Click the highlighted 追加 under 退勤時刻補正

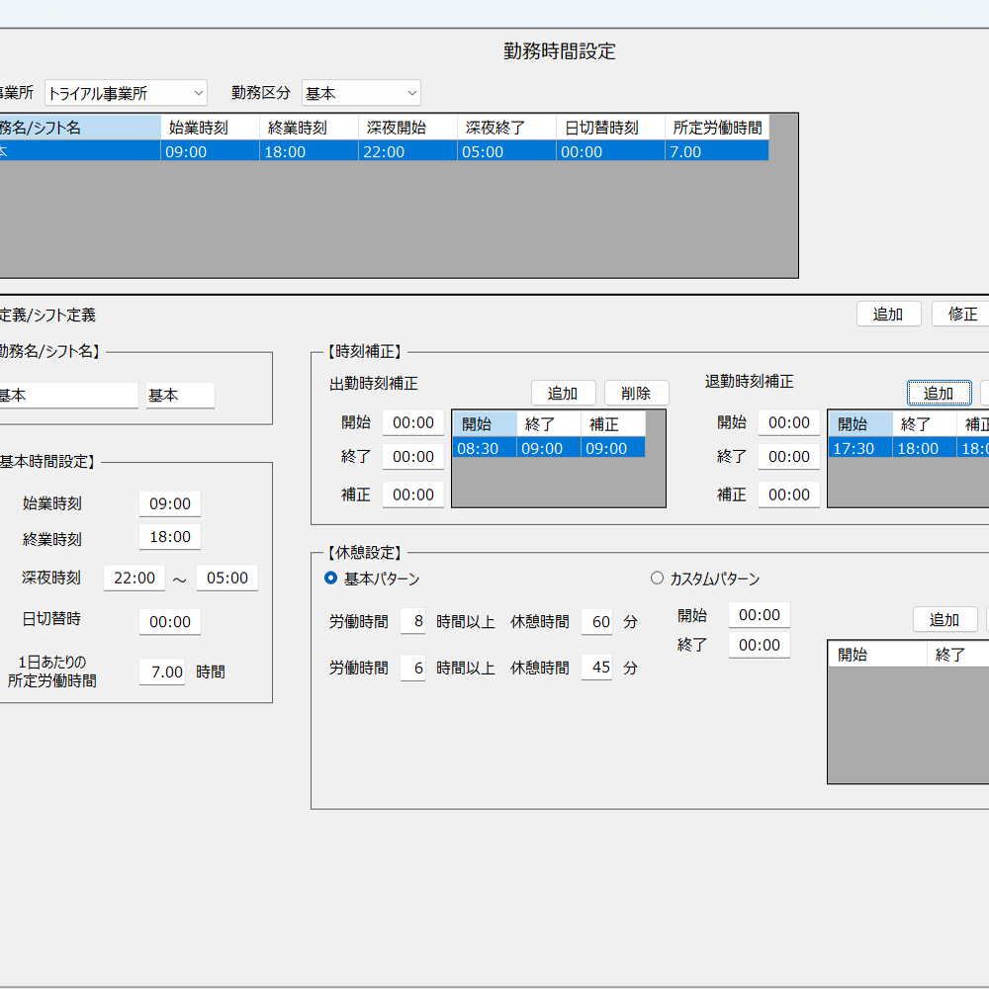pos(939,392)
